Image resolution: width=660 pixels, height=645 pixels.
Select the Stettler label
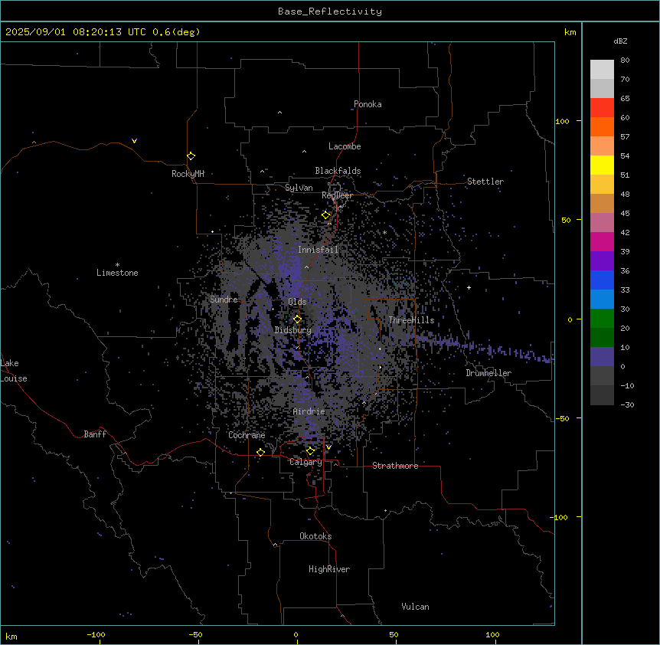pyautogui.click(x=485, y=182)
